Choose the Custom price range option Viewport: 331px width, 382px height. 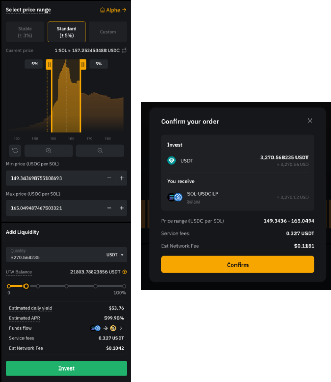[108, 32]
